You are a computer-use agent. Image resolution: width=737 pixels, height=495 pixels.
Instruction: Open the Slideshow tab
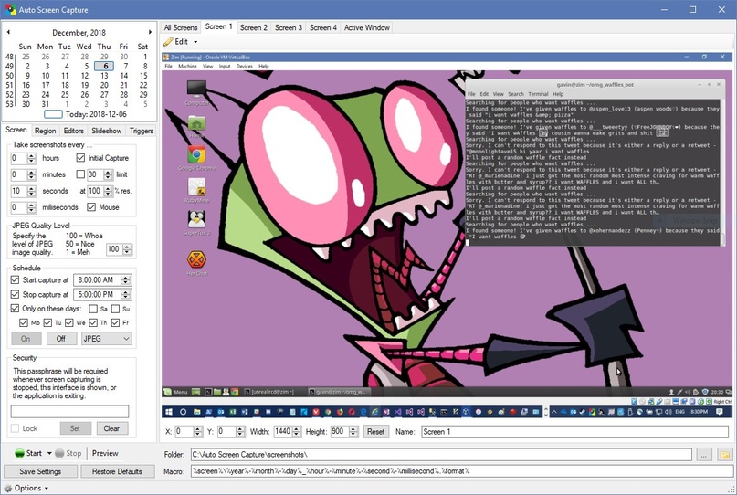click(x=107, y=131)
